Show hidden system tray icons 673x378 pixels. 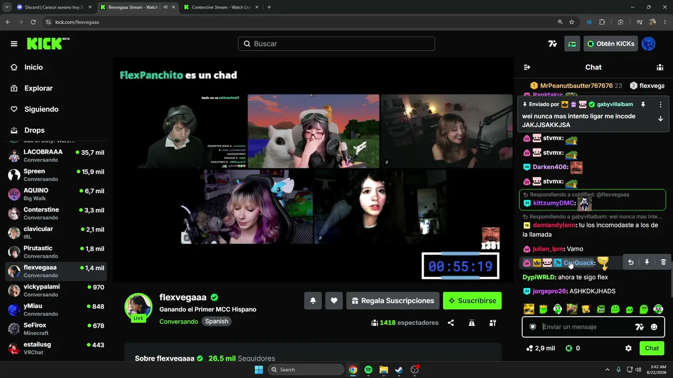[x=607, y=370]
